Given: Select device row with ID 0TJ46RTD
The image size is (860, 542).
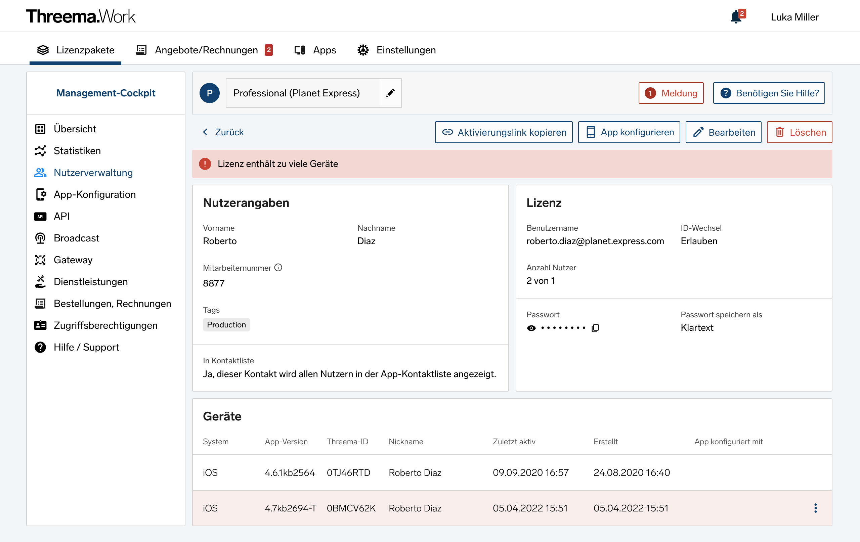Looking at the screenshot, I should point(512,472).
